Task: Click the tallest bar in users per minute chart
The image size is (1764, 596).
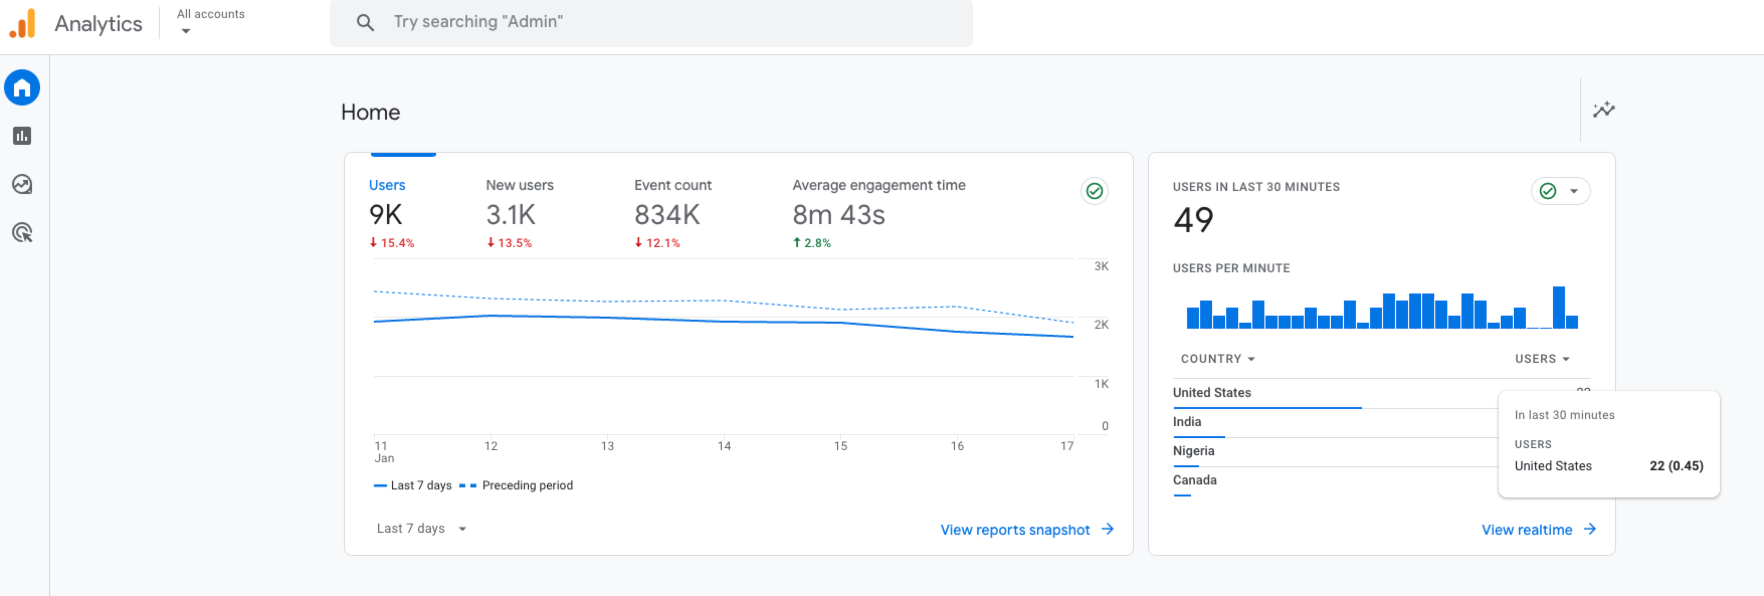Action: tap(1558, 307)
